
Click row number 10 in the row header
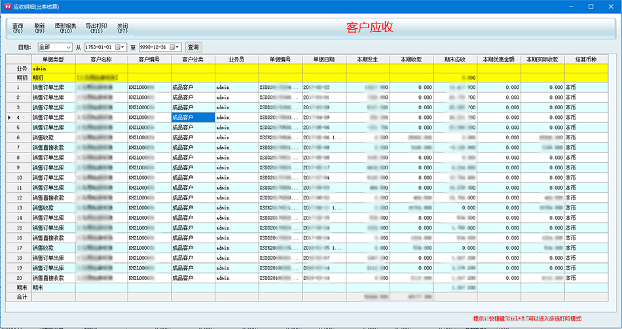[19, 177]
